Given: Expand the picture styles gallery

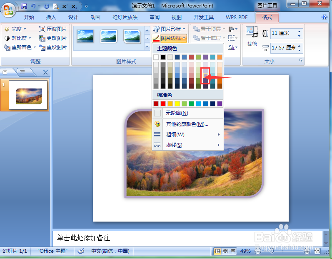Looking at the screenshot, I should tap(147, 47).
